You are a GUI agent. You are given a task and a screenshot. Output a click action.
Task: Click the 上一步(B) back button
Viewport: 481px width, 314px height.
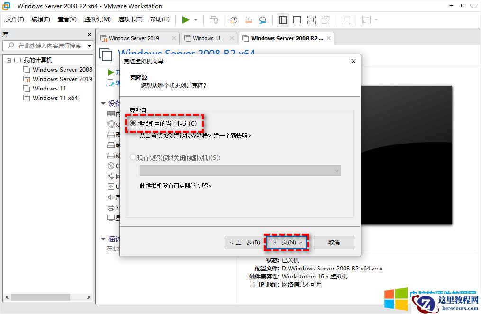pyautogui.click(x=245, y=242)
